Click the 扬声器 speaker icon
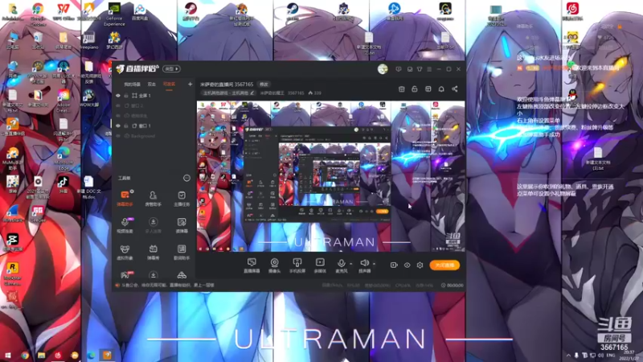The height and width of the screenshot is (362, 643). click(x=364, y=263)
